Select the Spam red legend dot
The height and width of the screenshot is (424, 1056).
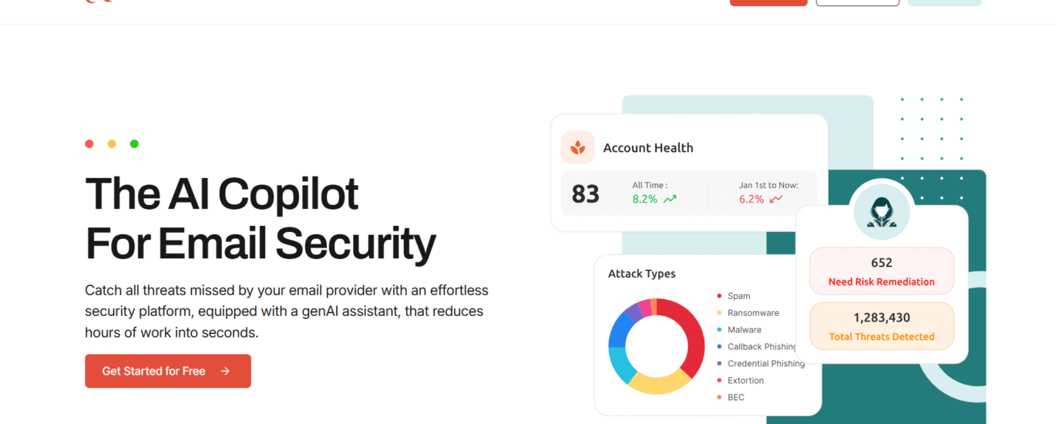pyautogui.click(x=719, y=296)
